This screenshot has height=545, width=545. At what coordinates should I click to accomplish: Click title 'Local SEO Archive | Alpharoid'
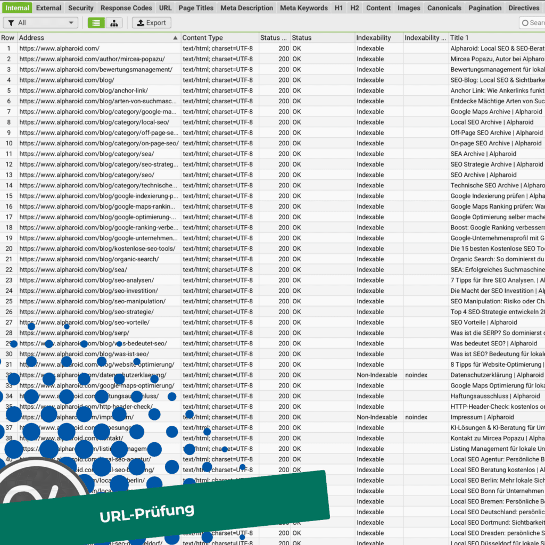click(x=492, y=122)
